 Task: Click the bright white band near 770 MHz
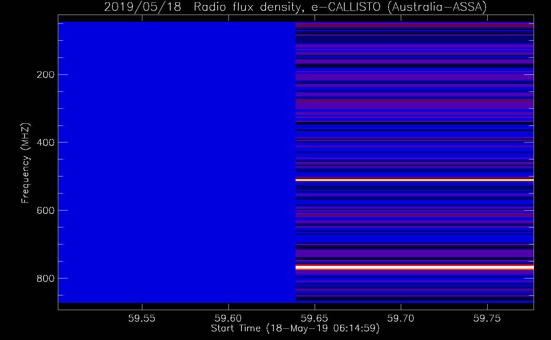(414, 268)
